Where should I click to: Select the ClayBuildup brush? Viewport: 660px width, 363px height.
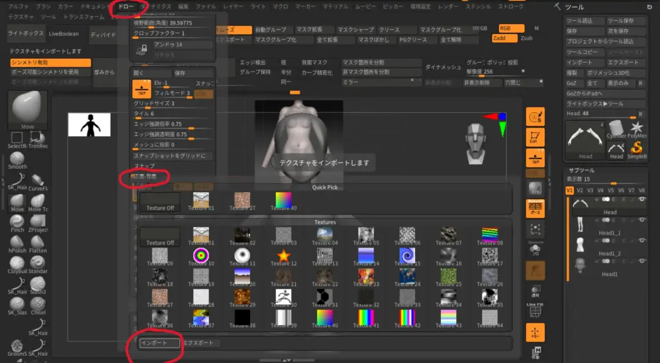coord(17,264)
